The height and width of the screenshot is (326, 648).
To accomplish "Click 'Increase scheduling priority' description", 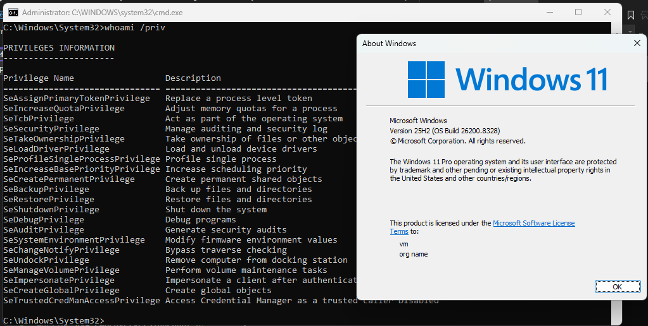I will click(236, 169).
